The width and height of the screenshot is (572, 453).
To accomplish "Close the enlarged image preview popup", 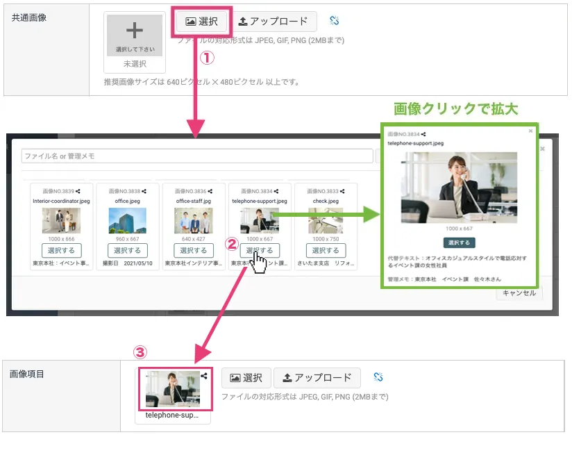I will tap(530, 131).
